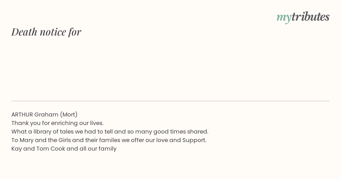Click the blank name area below the heading
The width and height of the screenshot is (341, 179).
170,68
